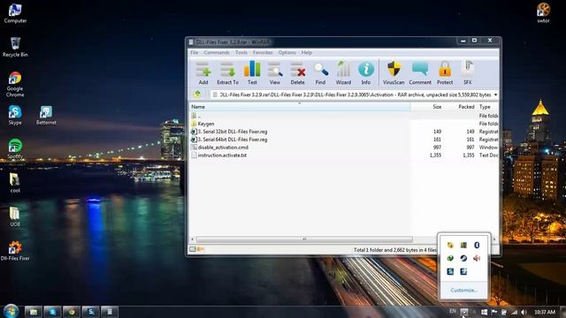Click the Chrome taskbar button
Screen dimensions: 566x318
pos(72,312)
